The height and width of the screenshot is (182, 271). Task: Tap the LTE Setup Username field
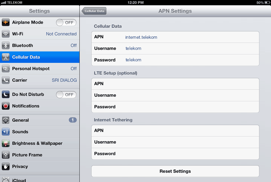(175, 95)
